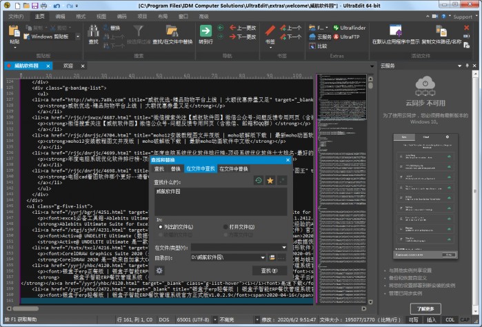Close the 查找和替换 dialog
Viewport: 482px width, 327px height.
(288, 160)
